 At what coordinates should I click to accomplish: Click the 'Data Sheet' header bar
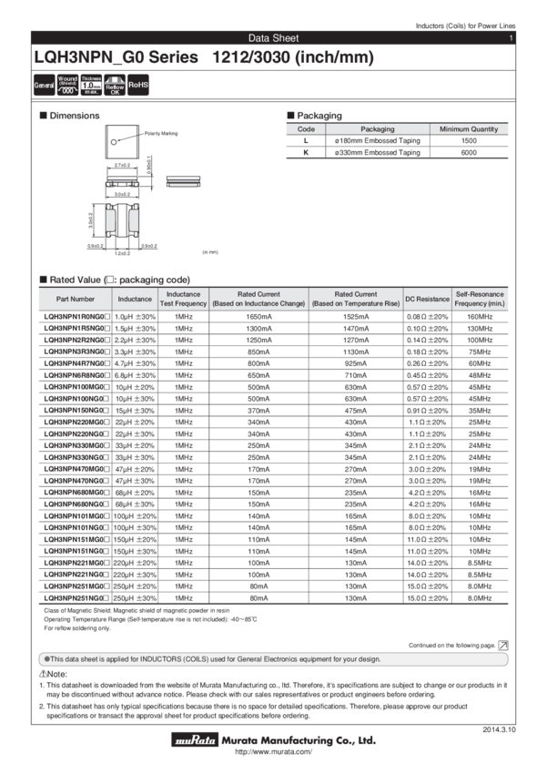pos(273,38)
